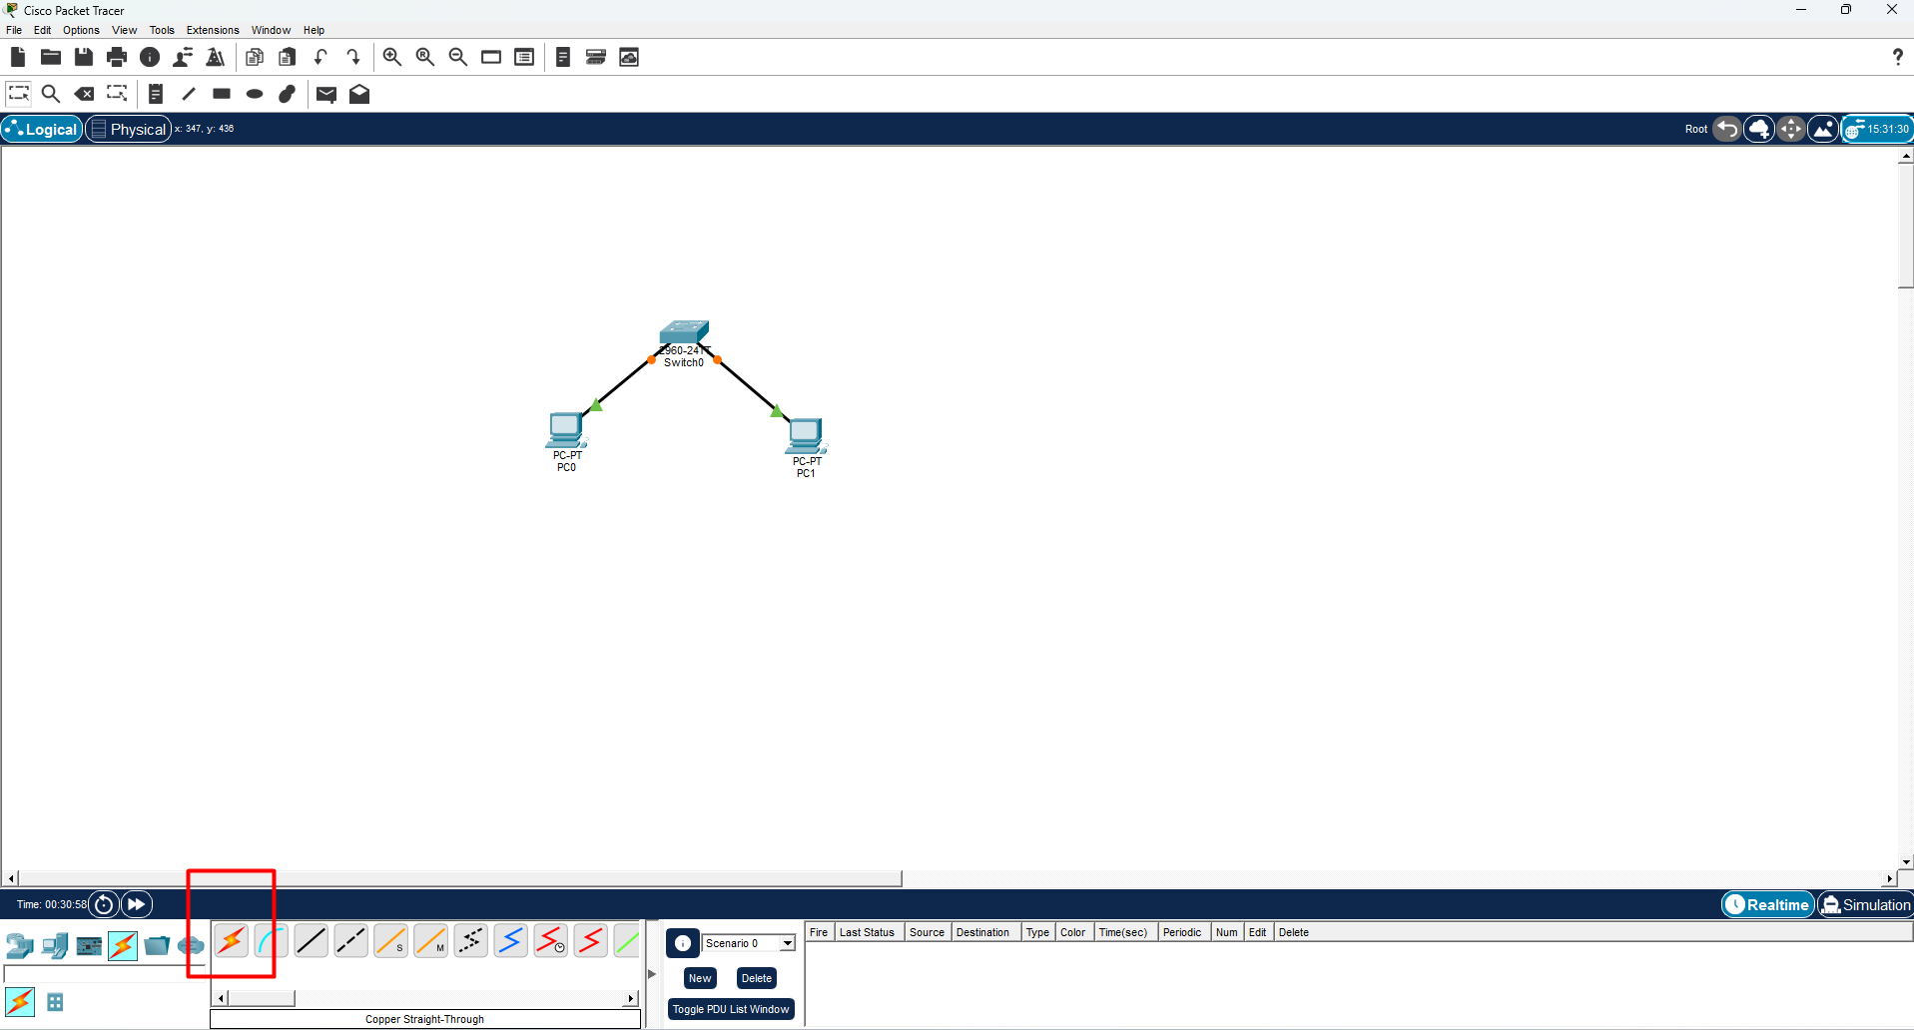Create a new file via toolbar
Image resolution: width=1914 pixels, height=1030 pixels.
[x=17, y=57]
